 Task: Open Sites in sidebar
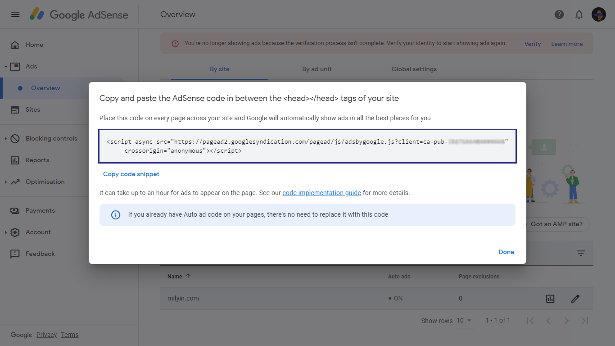coord(33,109)
